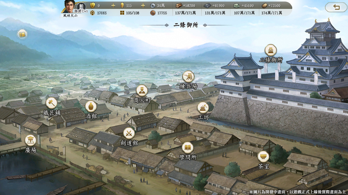The height and width of the screenshot is (195, 348).
Task: Select the 練兵場 training ground icon
Action: (x=188, y=77)
